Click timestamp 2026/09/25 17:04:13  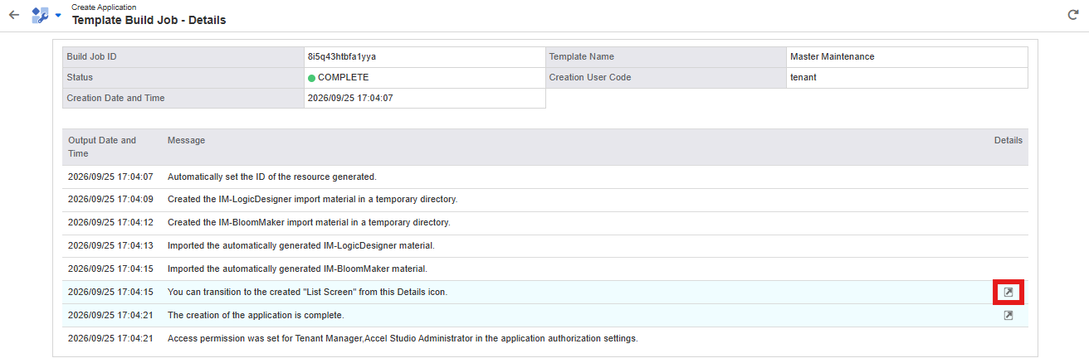[110, 246]
